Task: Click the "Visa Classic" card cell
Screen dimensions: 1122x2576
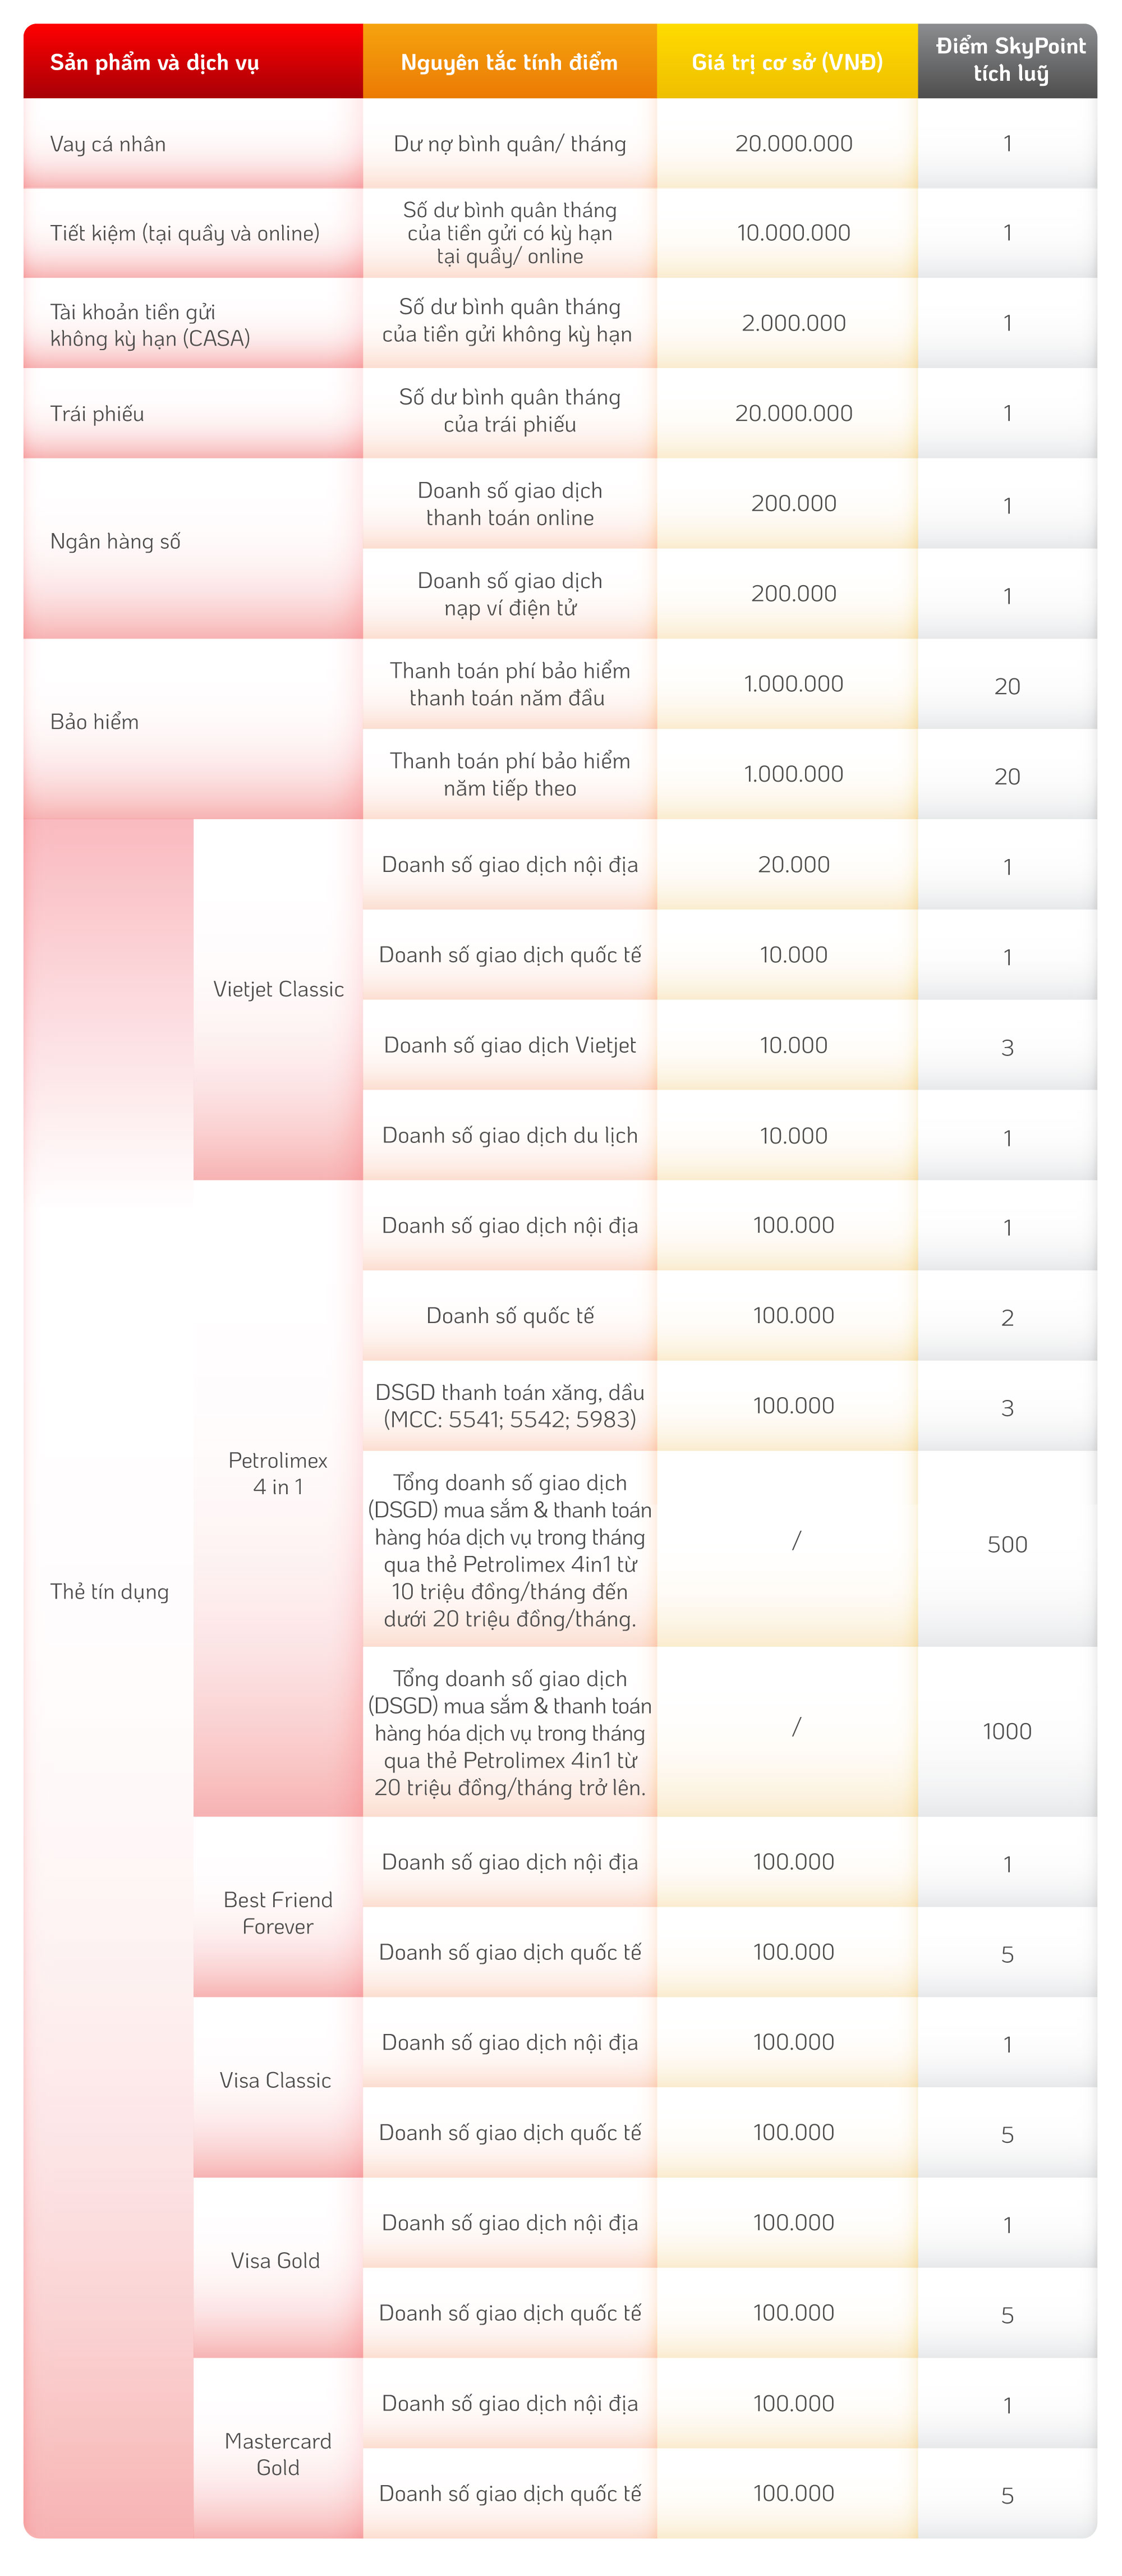Action: 275,2080
